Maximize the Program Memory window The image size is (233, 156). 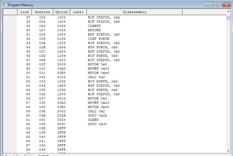click(217, 5)
